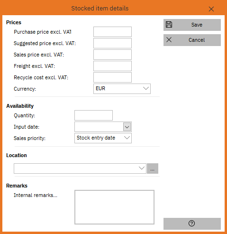The width and height of the screenshot is (227, 234).
Task: Open the Location combo box
Action: [80, 168]
